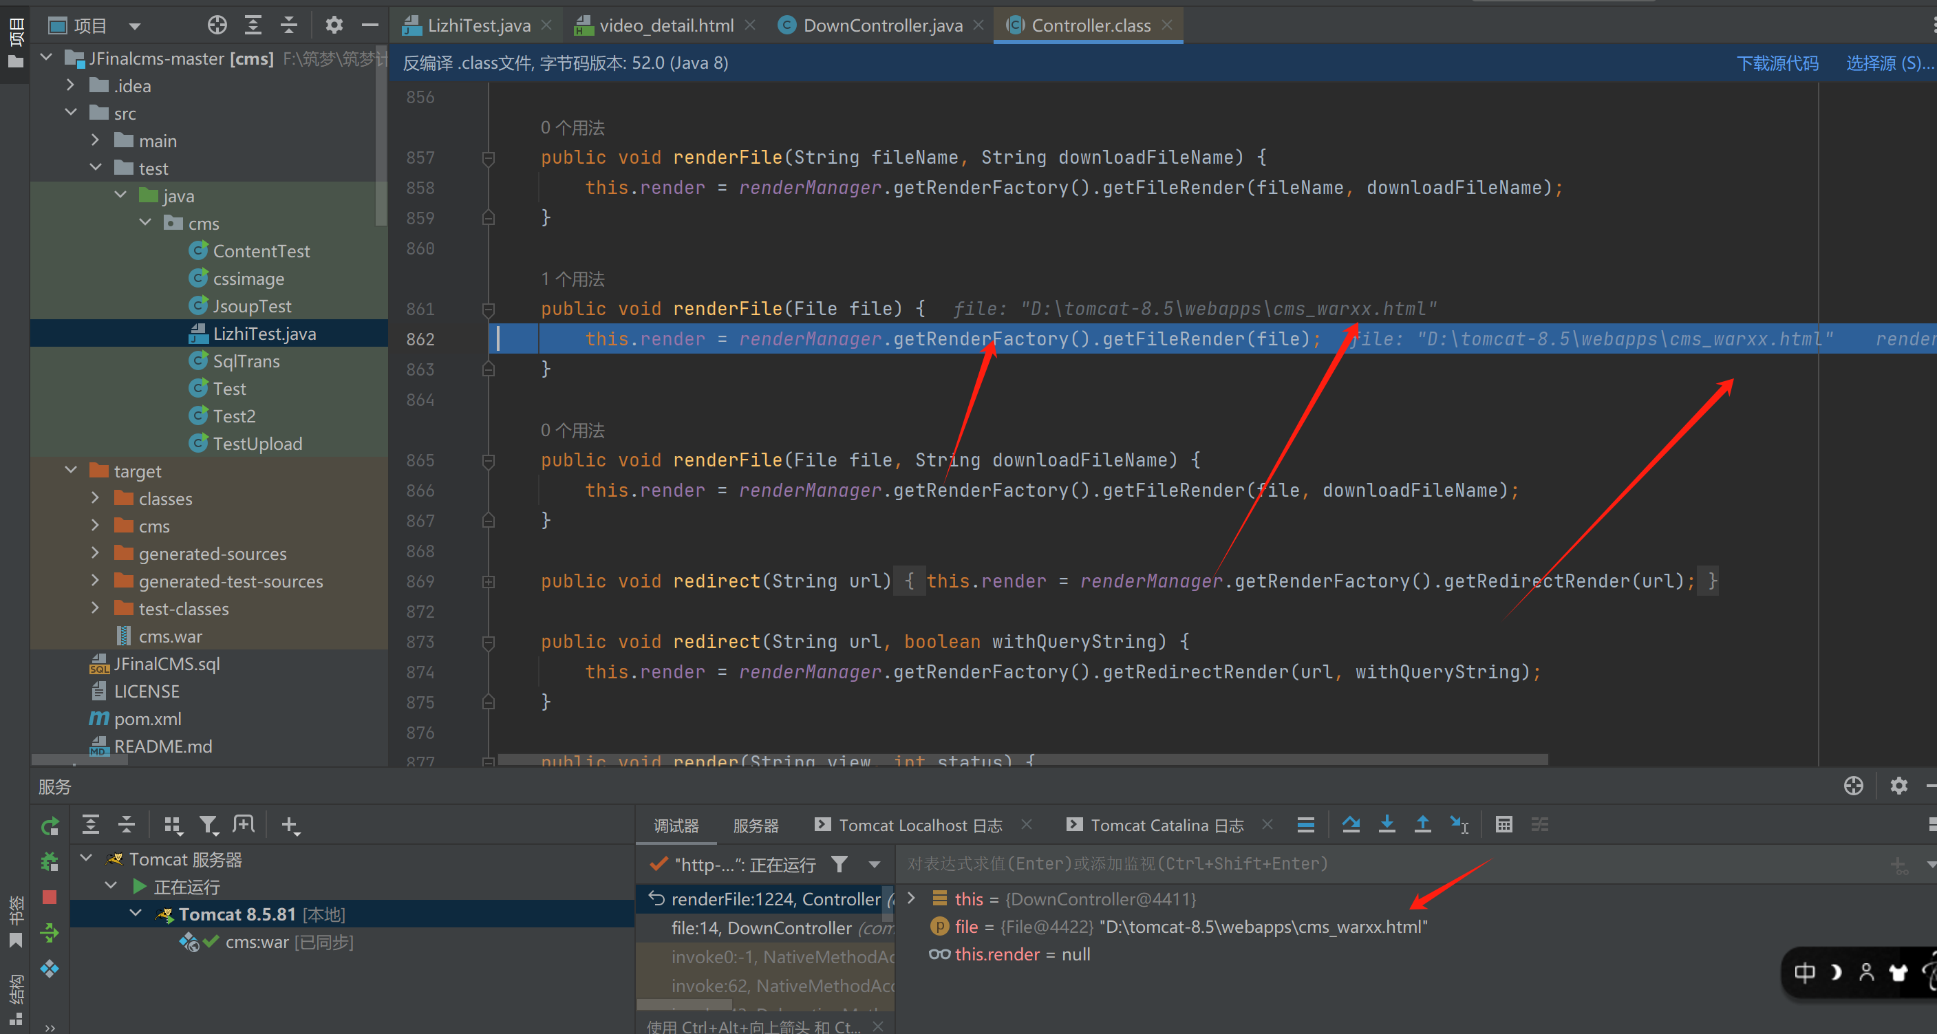
Task: Hide the project panel with the minus icon
Action: click(370, 25)
